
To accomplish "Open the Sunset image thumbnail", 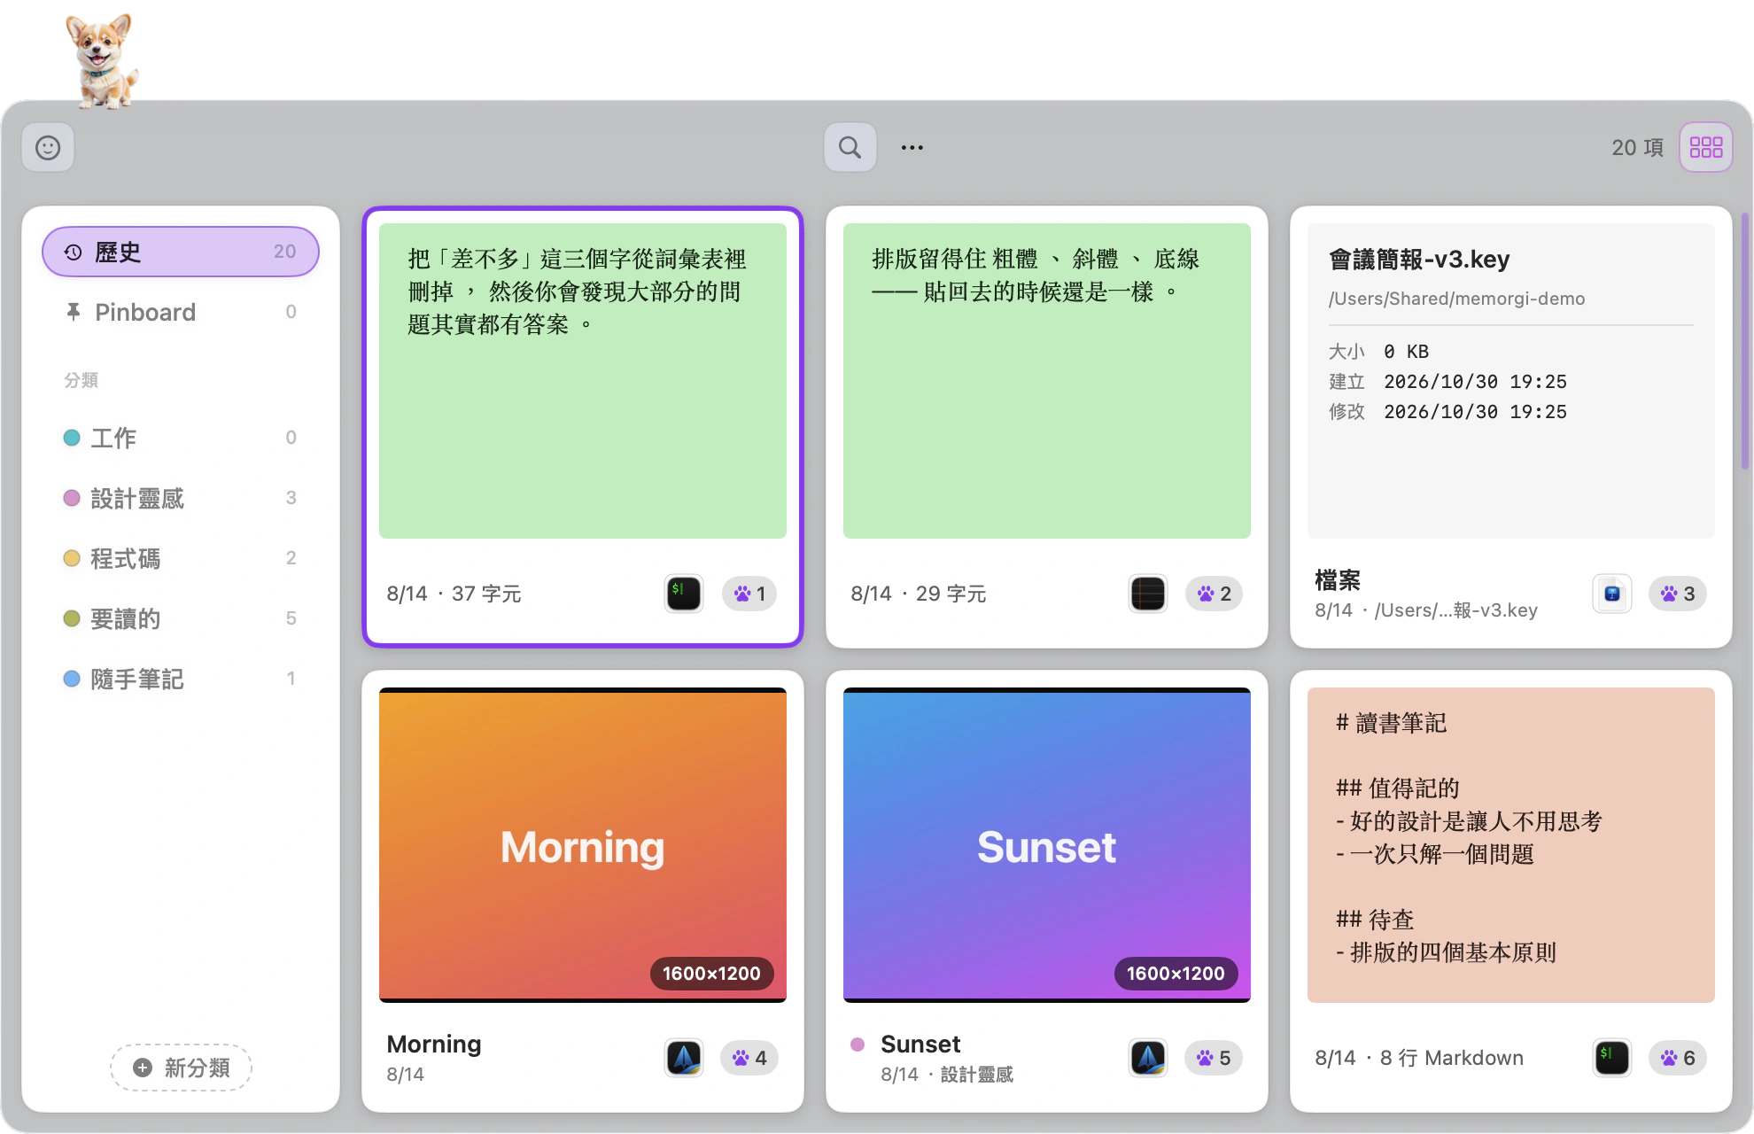I will point(1047,845).
